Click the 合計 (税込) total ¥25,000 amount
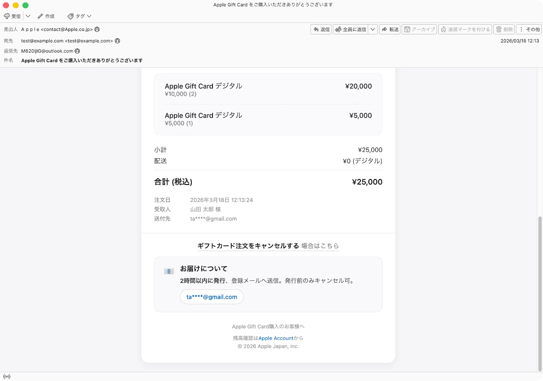Screen dimensions: 543x381 point(367,182)
